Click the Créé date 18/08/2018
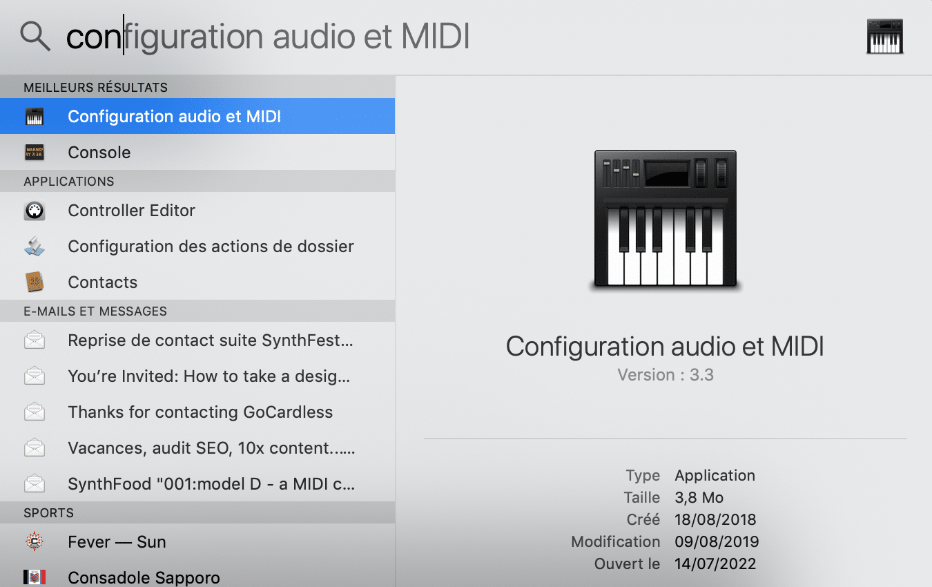This screenshot has width=932, height=587. click(x=715, y=519)
